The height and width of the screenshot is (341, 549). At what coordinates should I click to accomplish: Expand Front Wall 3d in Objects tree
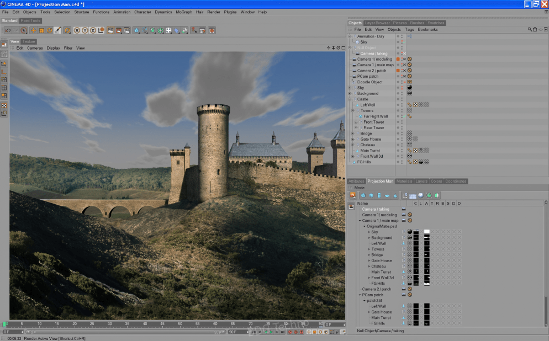[x=353, y=156]
